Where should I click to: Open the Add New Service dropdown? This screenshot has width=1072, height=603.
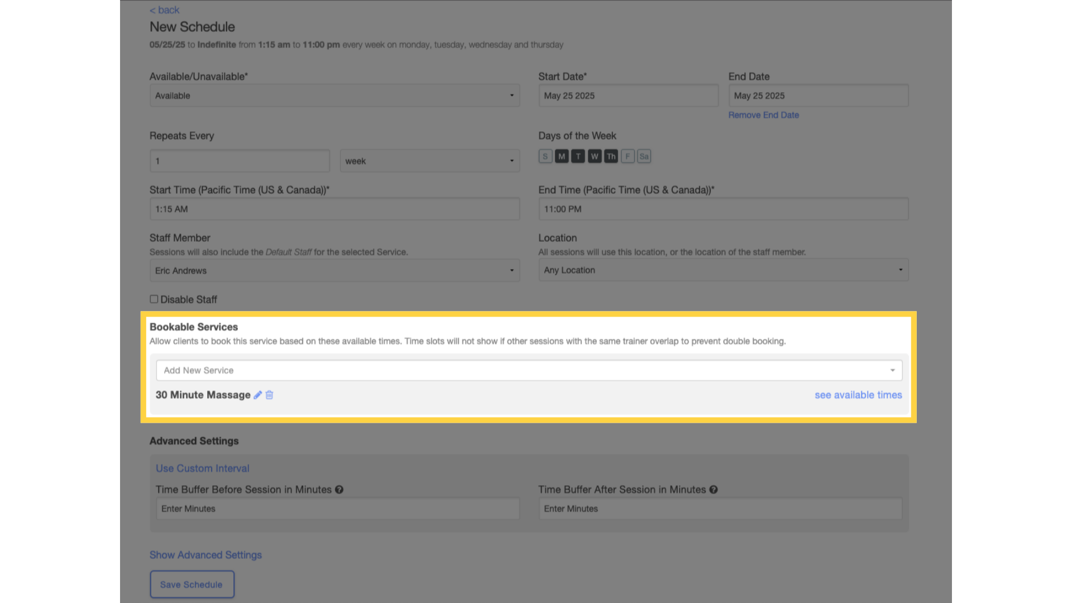529,370
